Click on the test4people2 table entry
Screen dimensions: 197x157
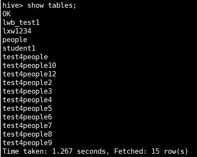[27, 83]
